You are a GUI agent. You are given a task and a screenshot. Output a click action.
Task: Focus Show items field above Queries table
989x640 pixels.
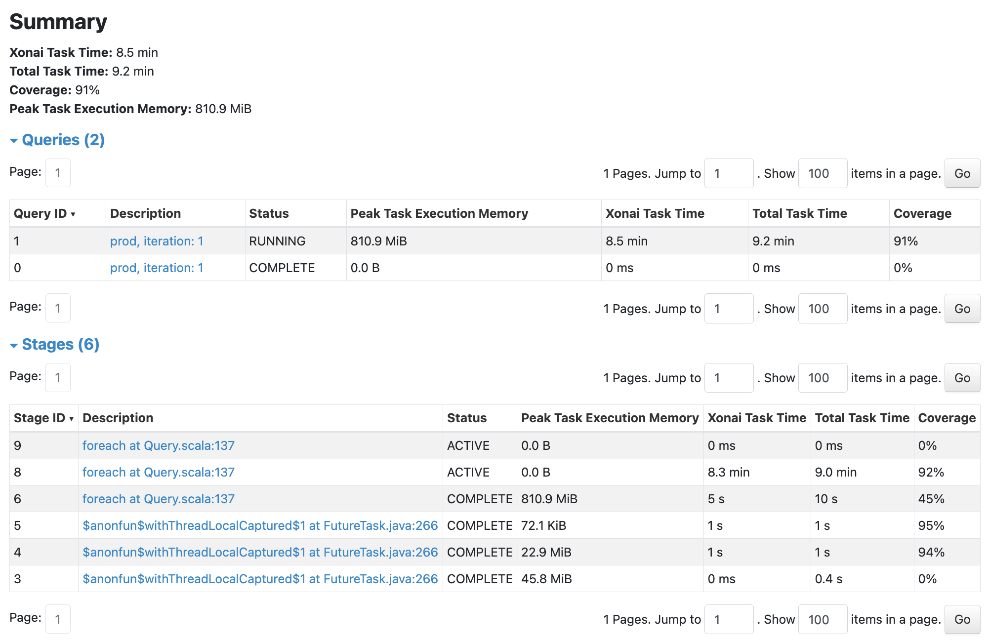[823, 173]
